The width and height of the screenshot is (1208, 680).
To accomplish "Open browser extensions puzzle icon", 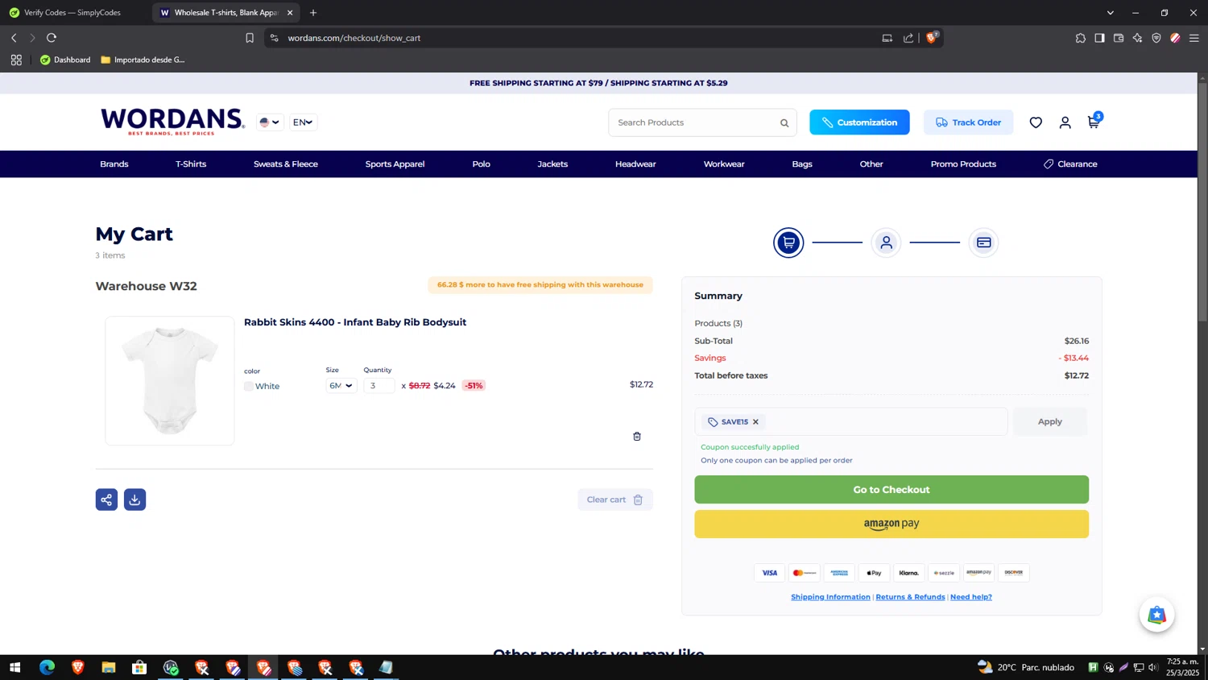I will coord(1080,38).
